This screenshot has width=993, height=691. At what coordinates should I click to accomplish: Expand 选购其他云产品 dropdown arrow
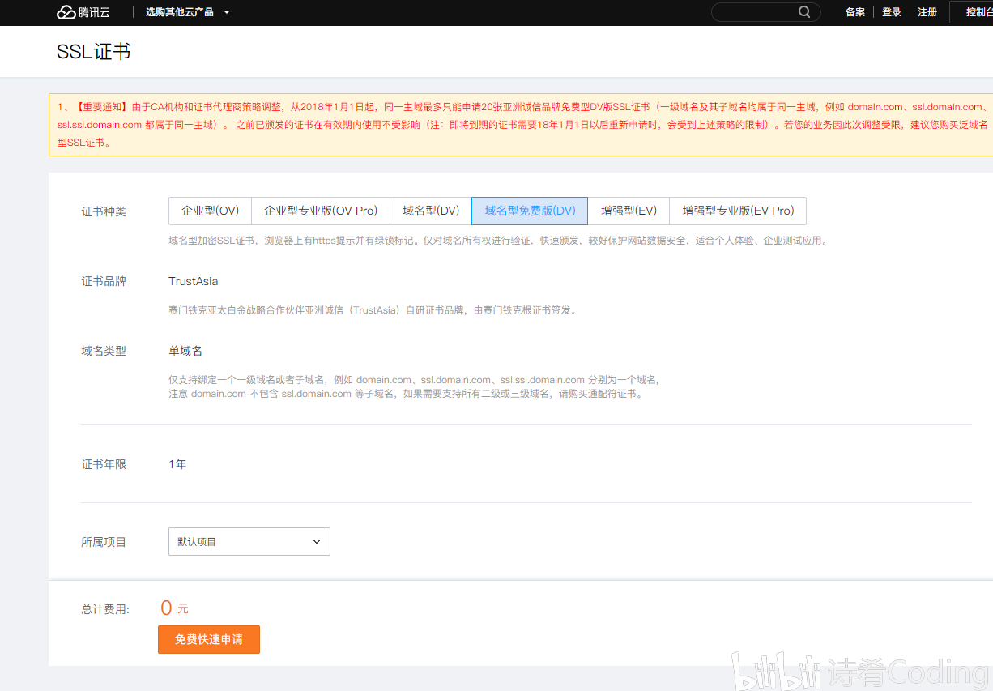[x=227, y=12]
